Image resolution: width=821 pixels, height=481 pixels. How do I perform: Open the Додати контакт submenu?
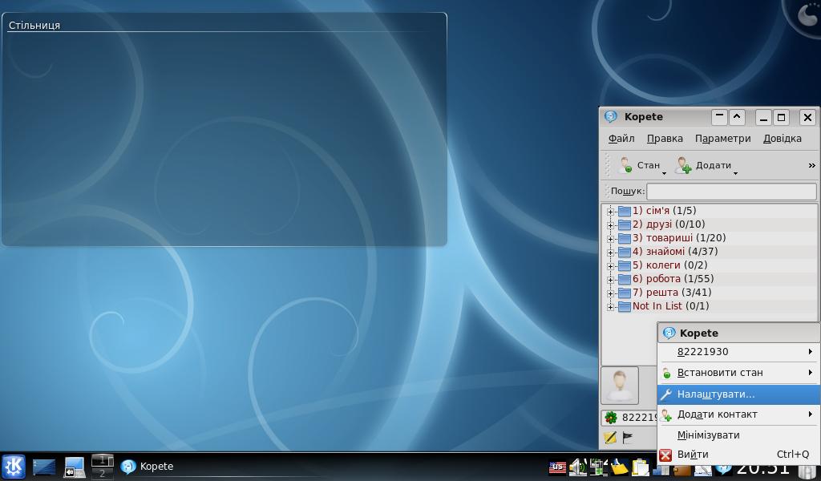738,414
